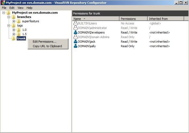Expand the 1.5 tag folder
Viewport: 189px width, 133px height.
[14, 34]
